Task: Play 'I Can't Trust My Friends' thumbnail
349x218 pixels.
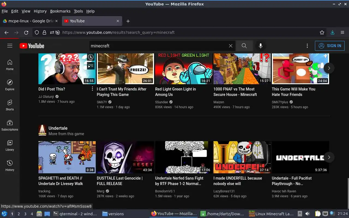Action: click(125, 69)
